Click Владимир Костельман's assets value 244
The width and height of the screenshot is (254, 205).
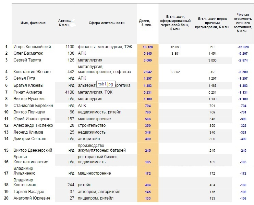coord(70,185)
